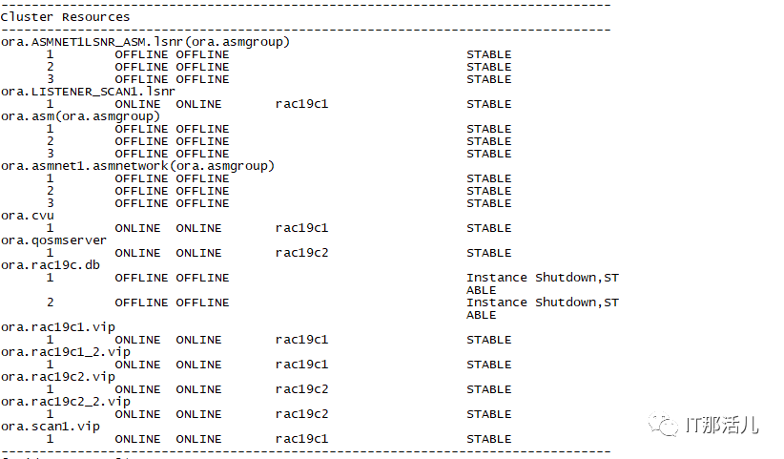Screen dimensions: 784x459
Task: Click the ora.rac19c1.vip resource name
Action: [57, 327]
